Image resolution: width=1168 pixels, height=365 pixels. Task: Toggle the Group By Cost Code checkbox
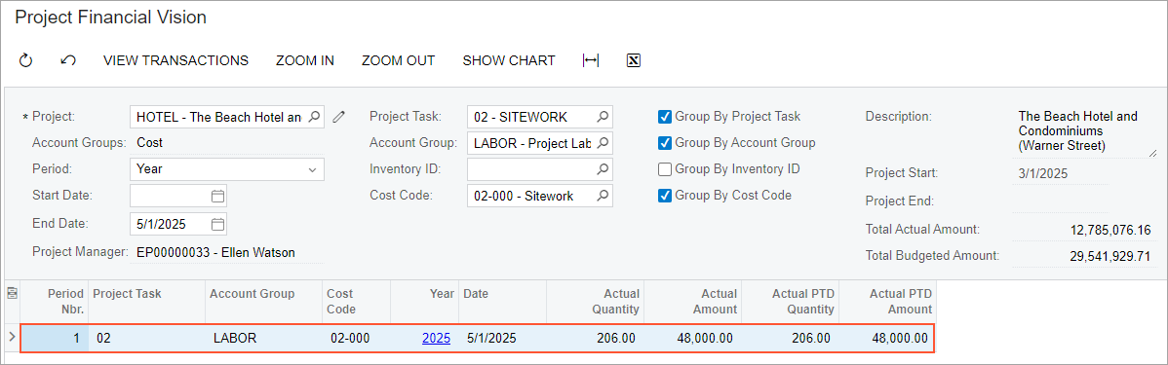(x=665, y=196)
